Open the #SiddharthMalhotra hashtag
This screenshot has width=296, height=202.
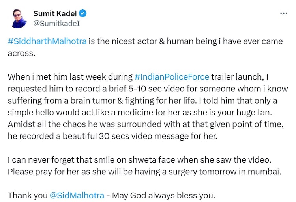pos(47,41)
